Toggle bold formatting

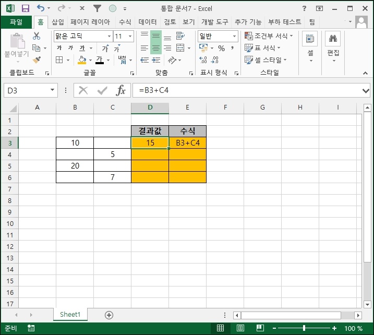(x=59, y=48)
